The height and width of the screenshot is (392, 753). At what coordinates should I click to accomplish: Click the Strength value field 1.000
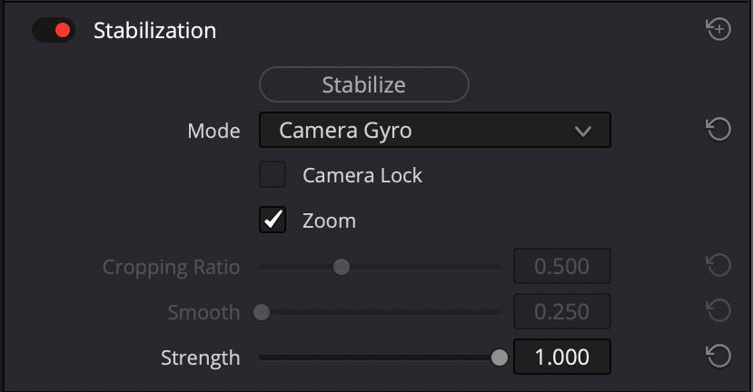562,357
